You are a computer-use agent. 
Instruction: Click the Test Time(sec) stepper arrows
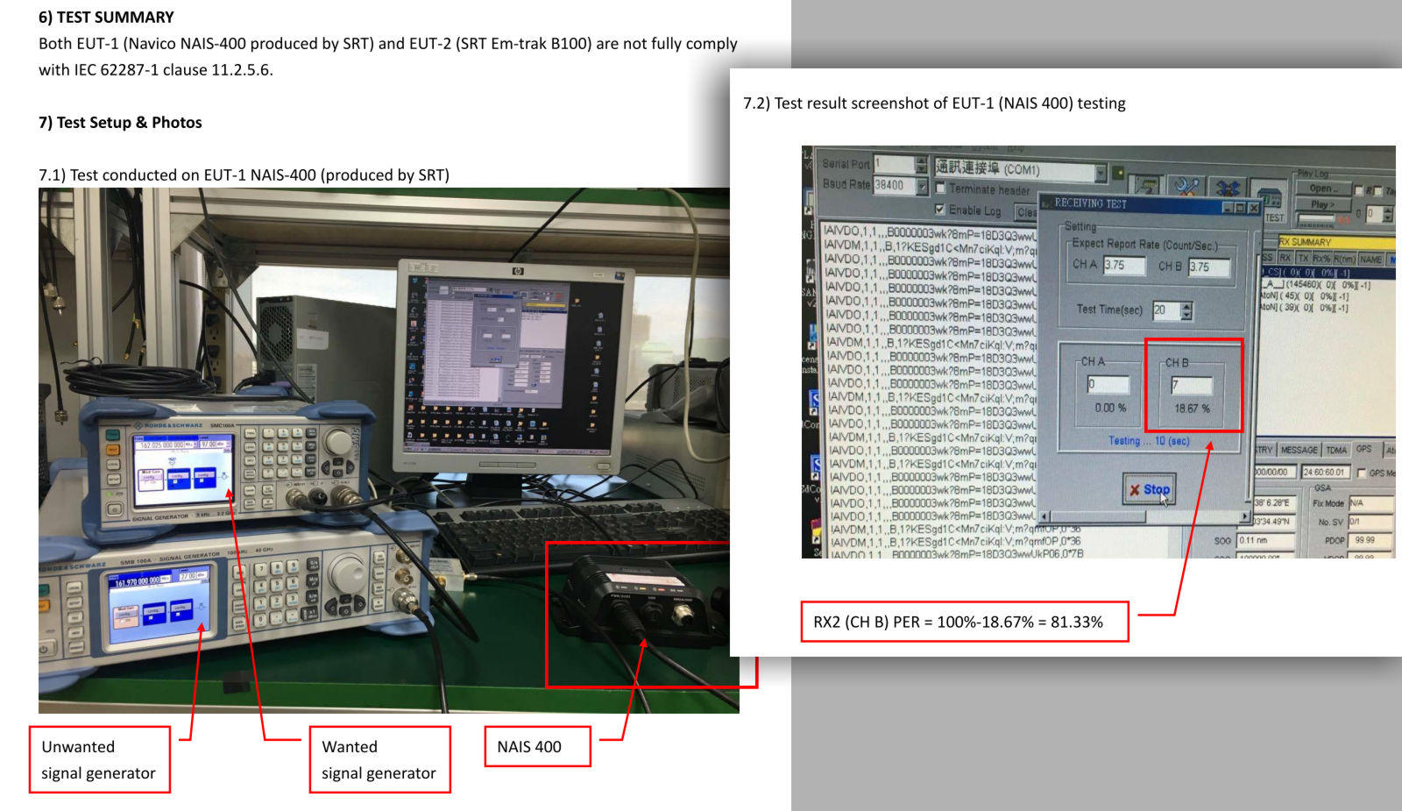point(1186,310)
